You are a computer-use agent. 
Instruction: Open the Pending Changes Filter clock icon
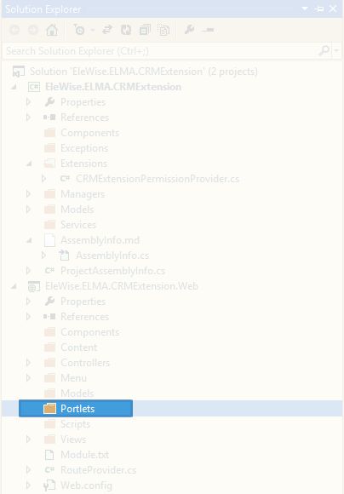[79, 30]
